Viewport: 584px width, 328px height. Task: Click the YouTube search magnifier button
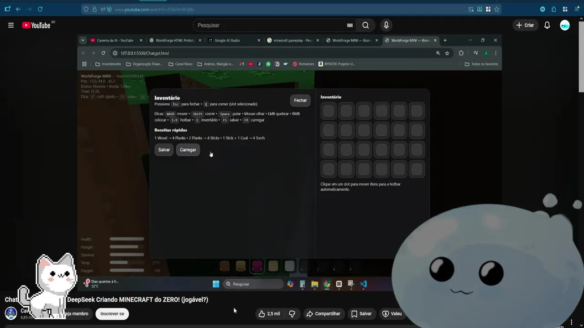365,26
